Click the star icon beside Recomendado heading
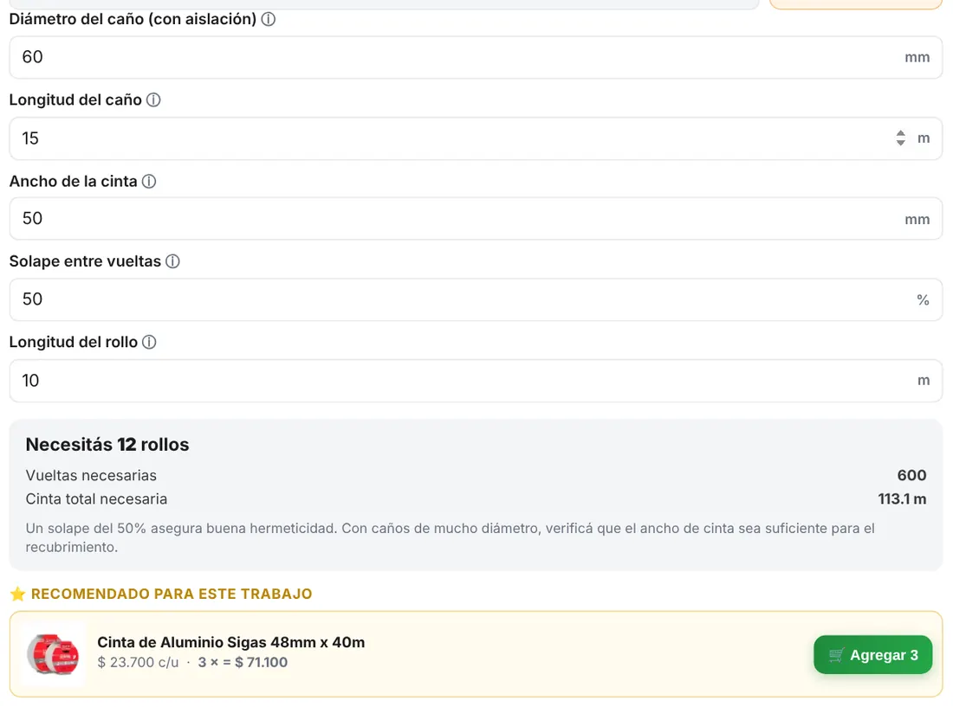Viewport: 953px width, 707px height. coord(17,594)
